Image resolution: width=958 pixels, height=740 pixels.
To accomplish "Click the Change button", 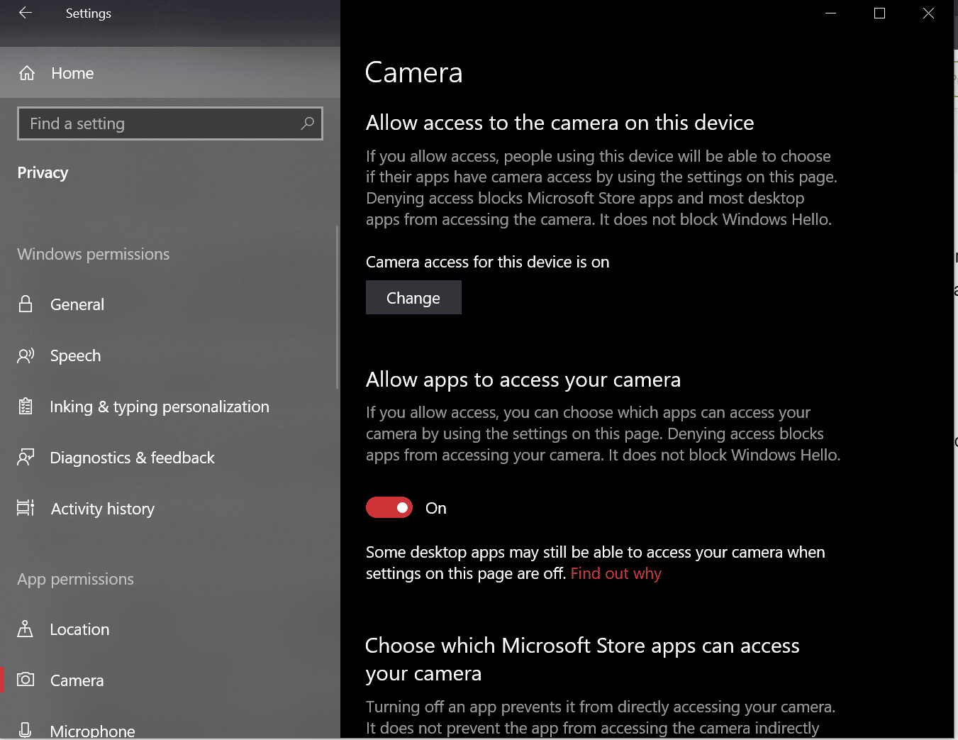I will click(x=413, y=298).
